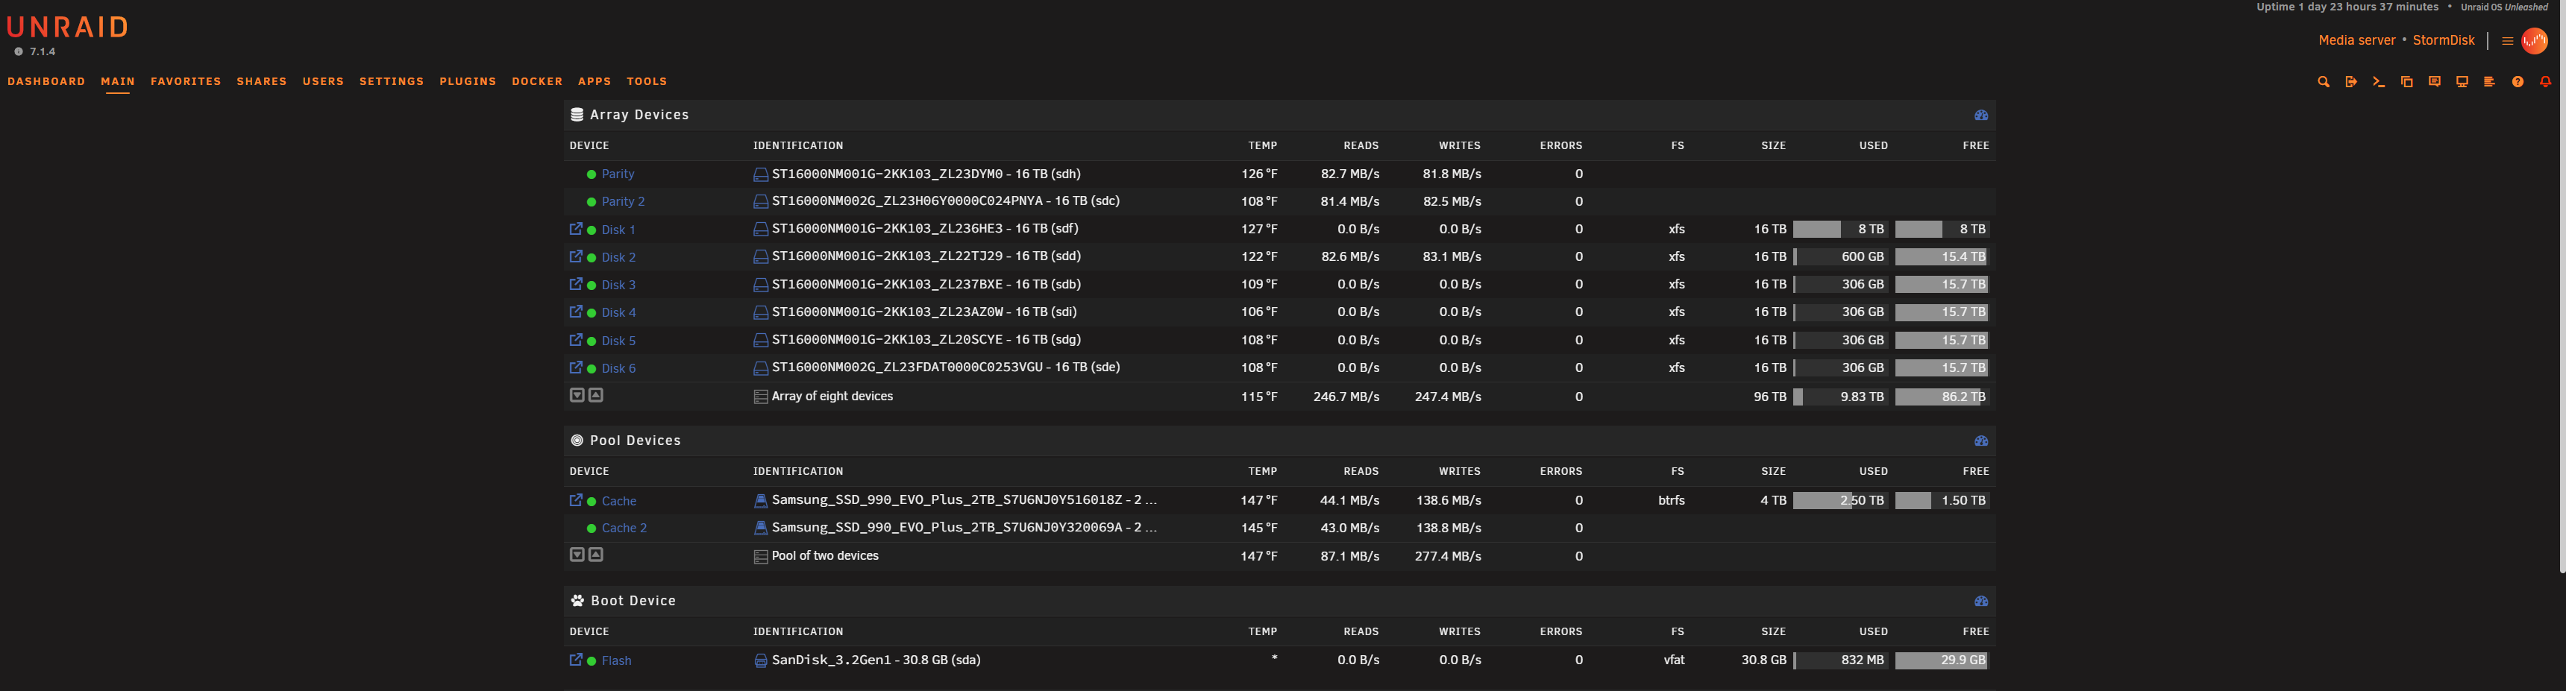The image size is (2566, 691).
Task: Go to the Dashboard tab
Action: point(47,82)
